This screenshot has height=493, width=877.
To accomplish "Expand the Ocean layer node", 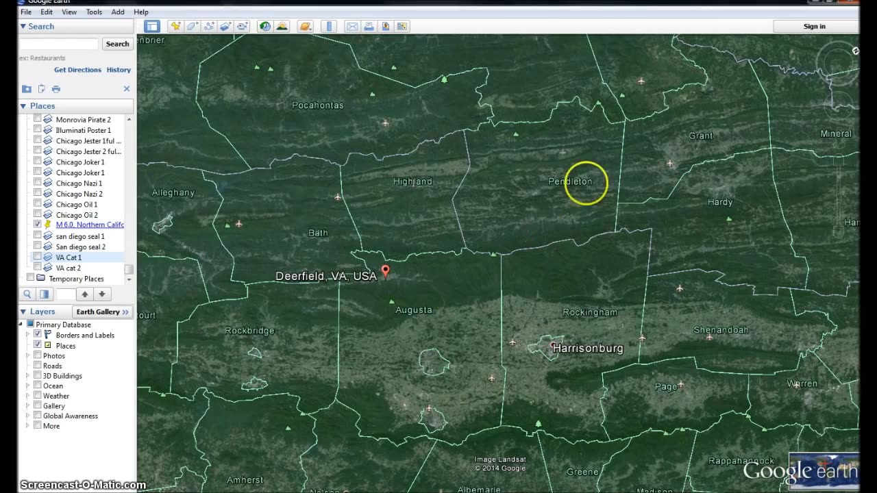I will pos(28,385).
